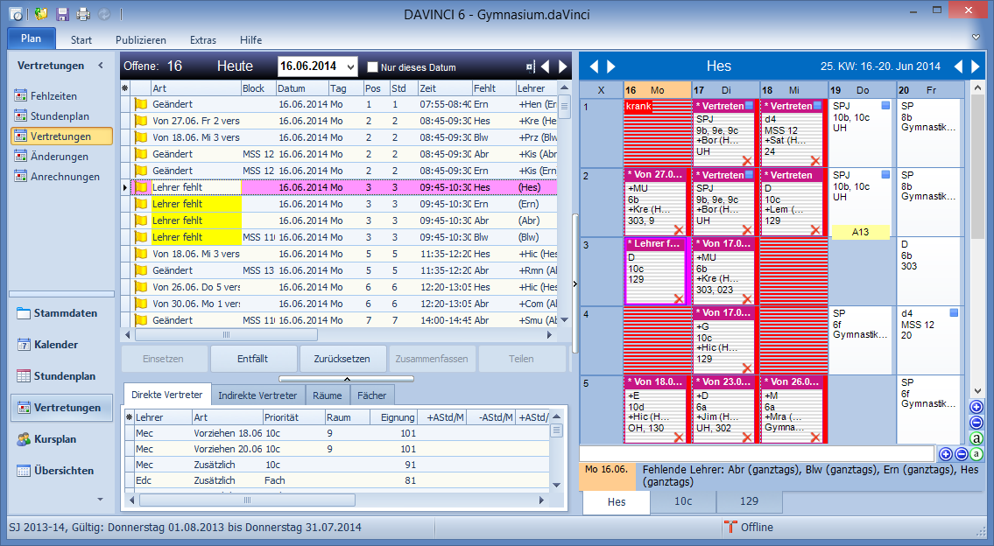The image size is (994, 546).
Task: Go to next day in substitution list header
Action: pos(562,66)
